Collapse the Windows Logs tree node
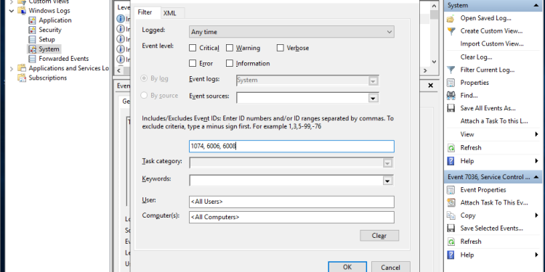The image size is (545, 272). [12, 11]
